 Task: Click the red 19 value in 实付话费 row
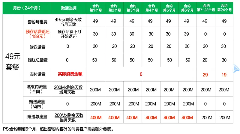223,75
